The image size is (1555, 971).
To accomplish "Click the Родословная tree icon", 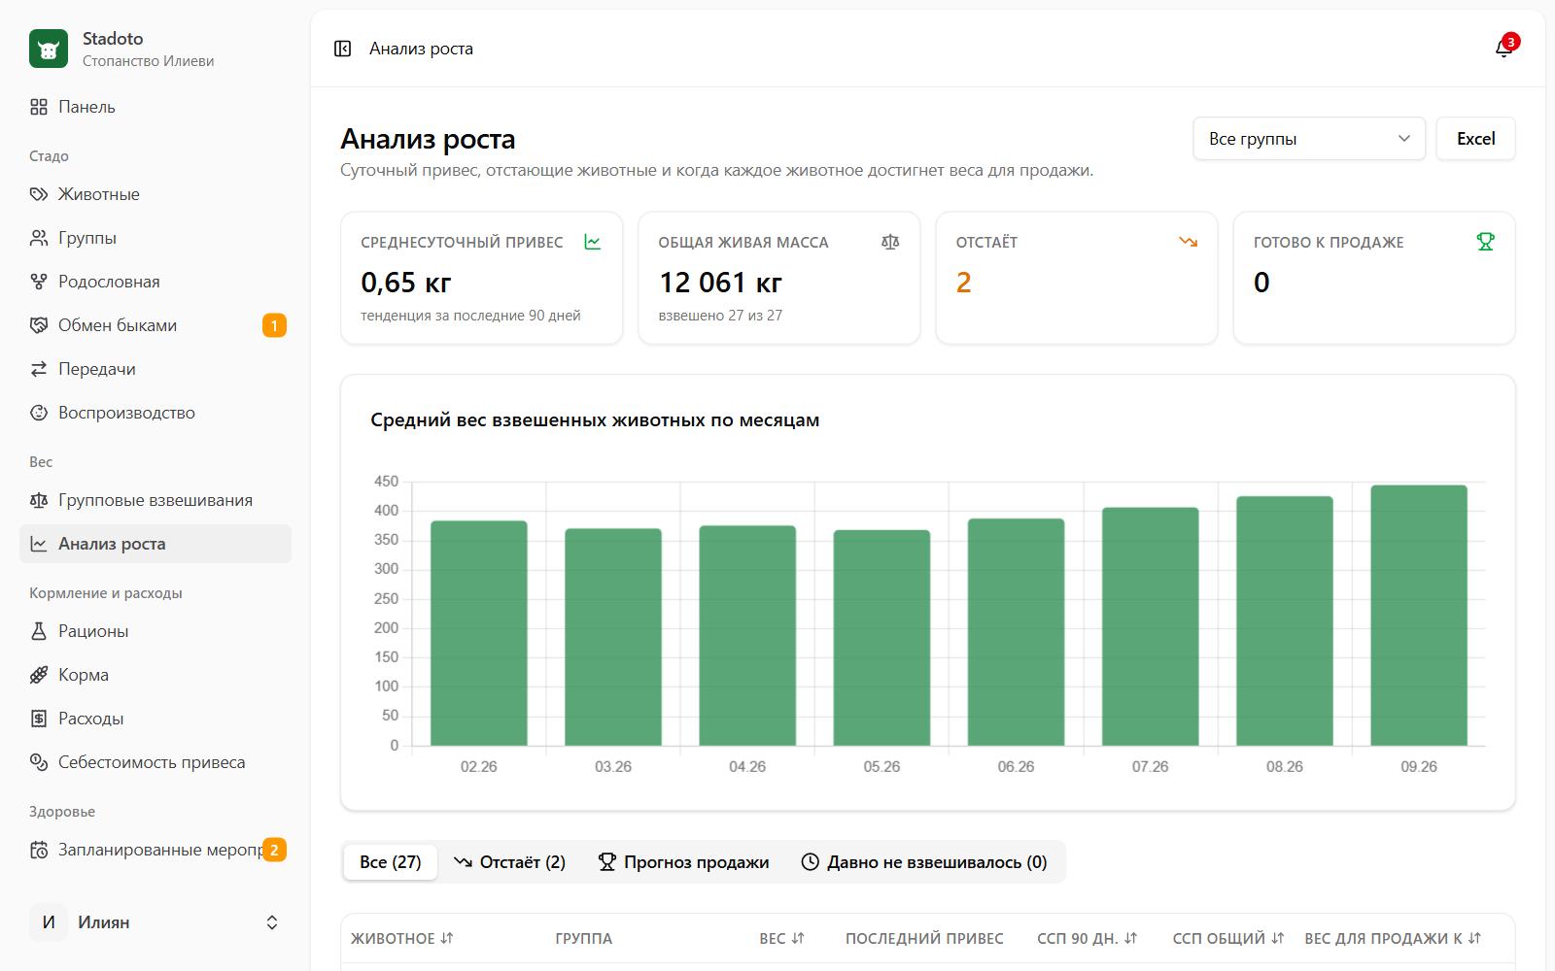I will pyautogui.click(x=39, y=282).
